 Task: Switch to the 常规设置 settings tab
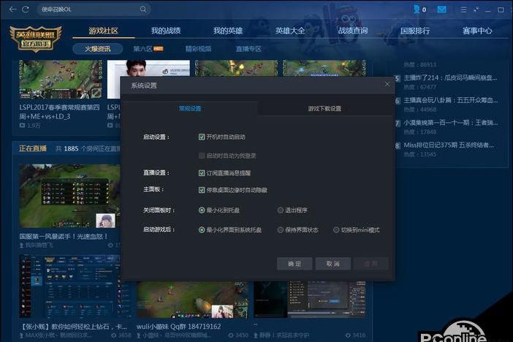point(190,108)
